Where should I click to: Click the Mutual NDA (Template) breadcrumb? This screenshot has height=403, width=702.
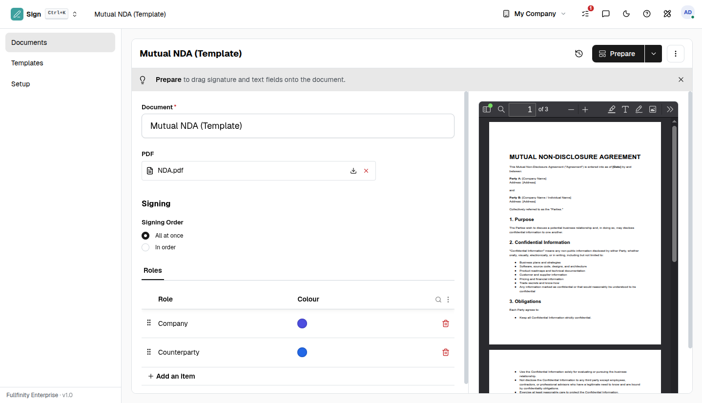pyautogui.click(x=130, y=14)
